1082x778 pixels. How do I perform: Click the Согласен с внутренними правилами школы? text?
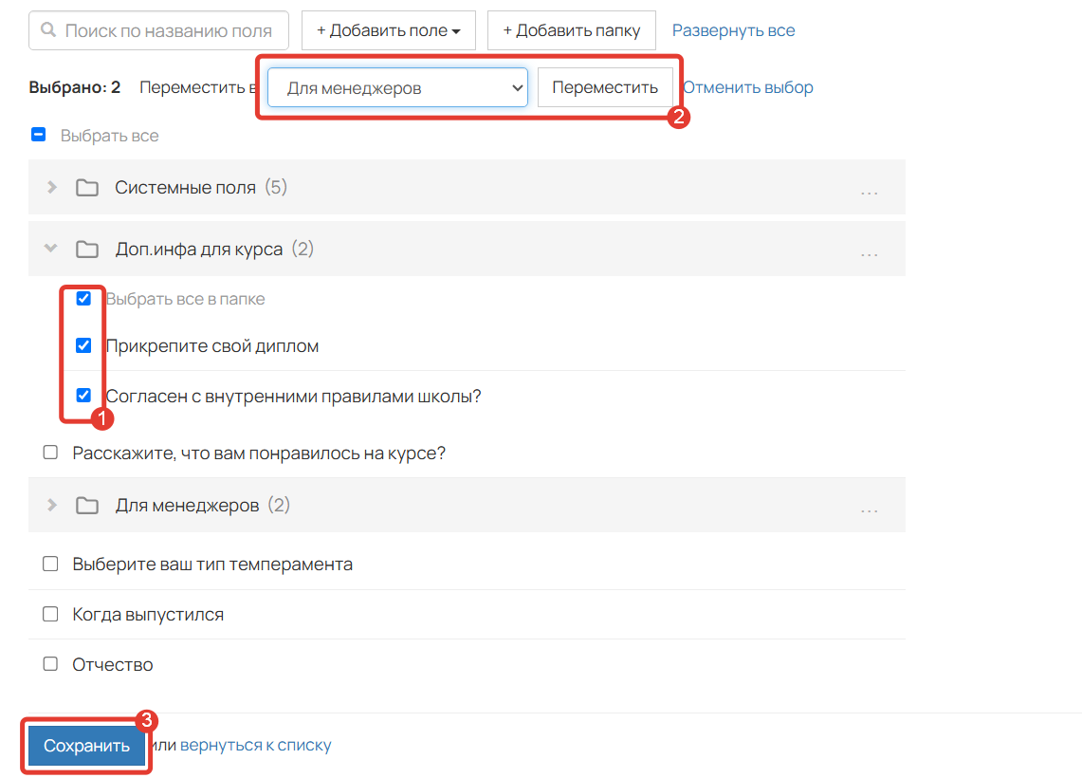293,397
